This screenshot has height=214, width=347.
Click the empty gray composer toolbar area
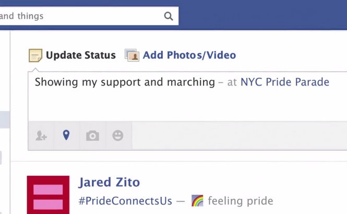[240, 135]
